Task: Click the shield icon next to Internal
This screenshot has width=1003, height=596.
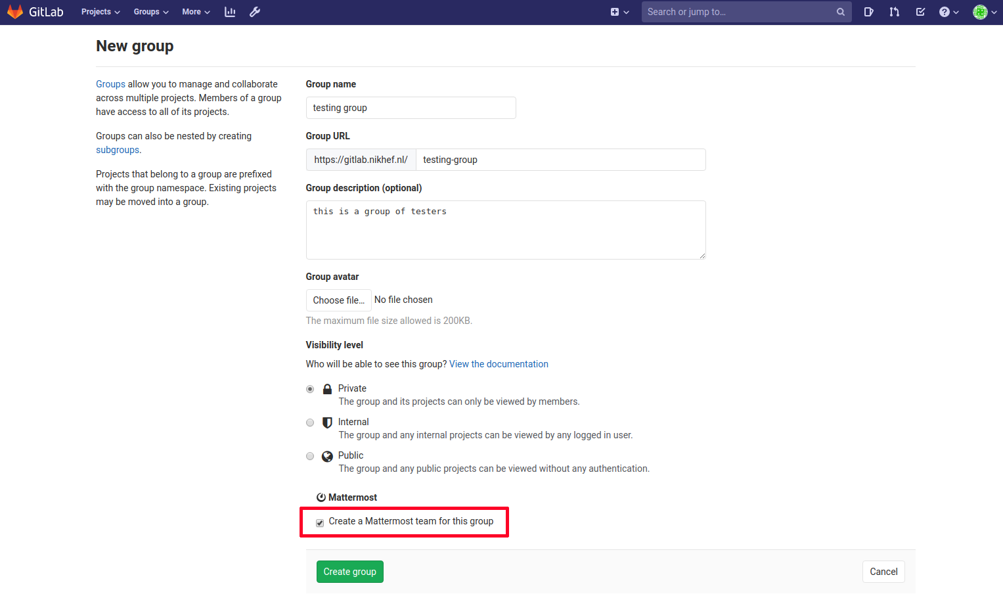Action: pos(327,423)
